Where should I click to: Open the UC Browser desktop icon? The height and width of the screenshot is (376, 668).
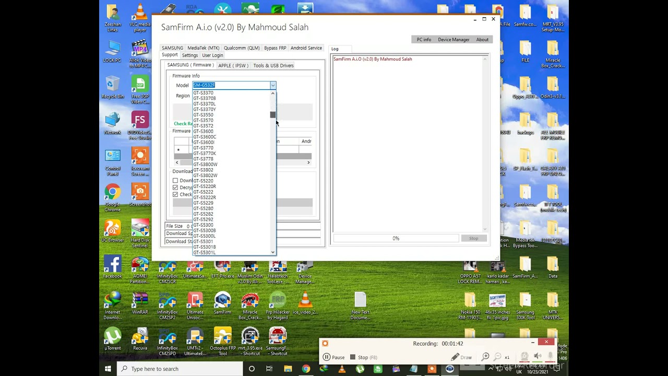112,231
